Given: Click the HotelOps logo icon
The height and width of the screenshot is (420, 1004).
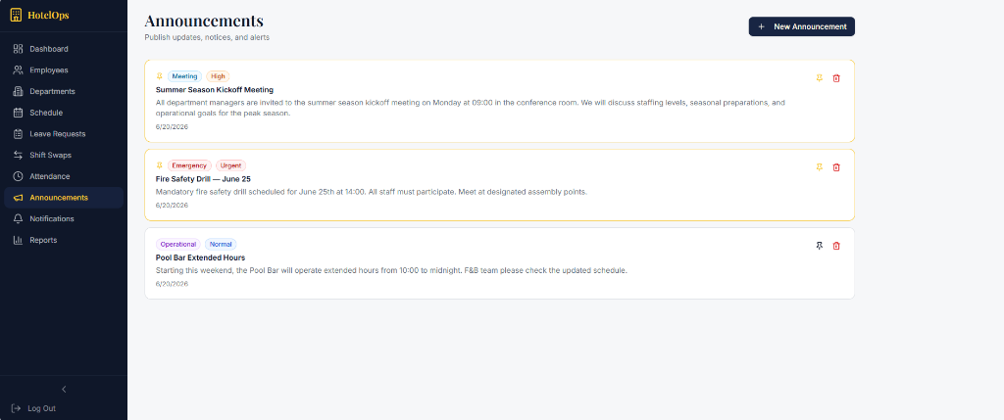Looking at the screenshot, I should (16, 15).
